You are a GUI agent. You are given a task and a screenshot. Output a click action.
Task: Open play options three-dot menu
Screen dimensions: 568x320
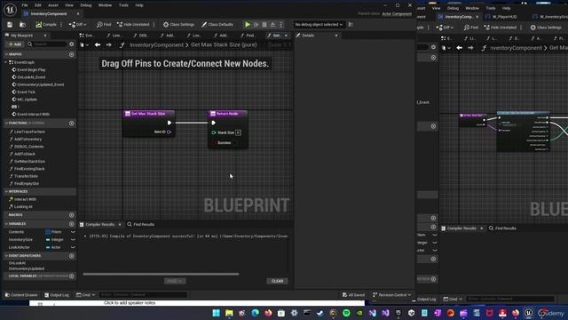click(280, 25)
